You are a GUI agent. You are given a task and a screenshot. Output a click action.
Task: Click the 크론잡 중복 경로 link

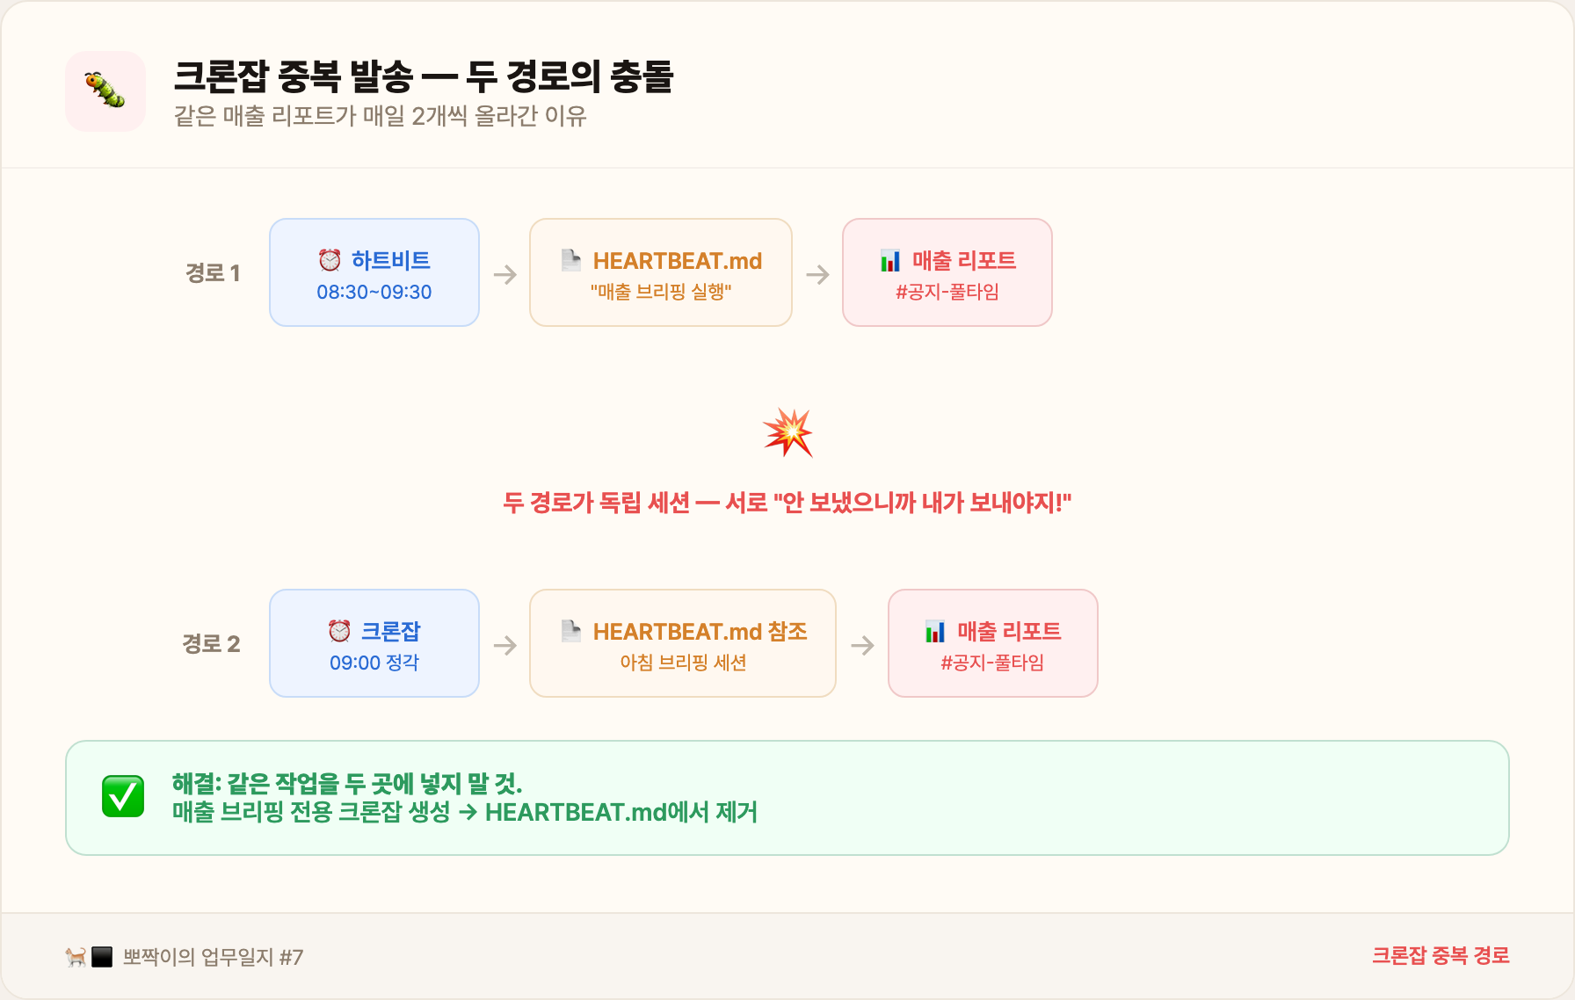pos(1441,954)
